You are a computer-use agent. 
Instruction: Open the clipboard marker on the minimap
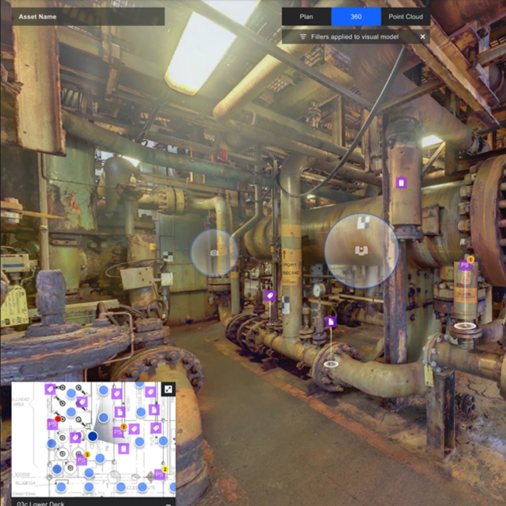click(x=124, y=449)
